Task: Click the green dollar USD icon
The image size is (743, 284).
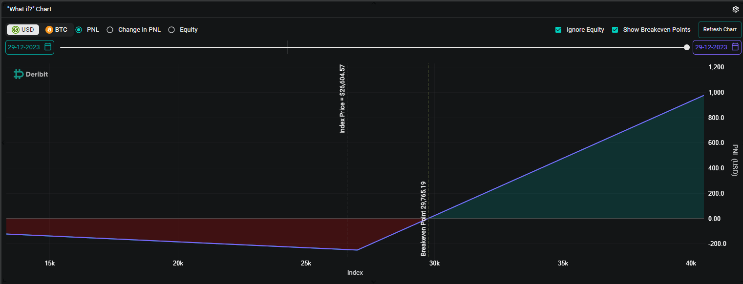Action: pos(16,30)
